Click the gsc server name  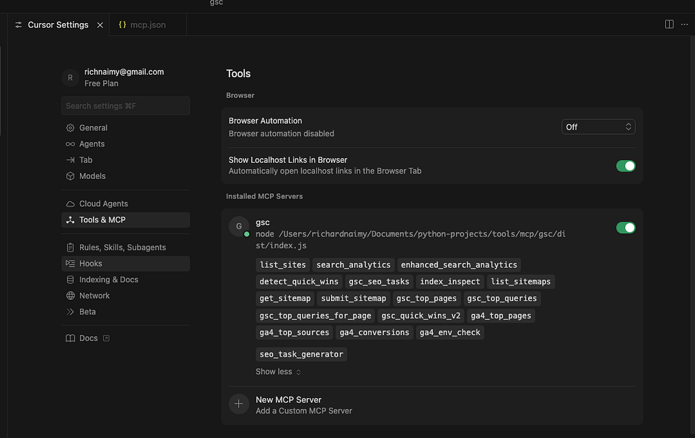(x=263, y=222)
